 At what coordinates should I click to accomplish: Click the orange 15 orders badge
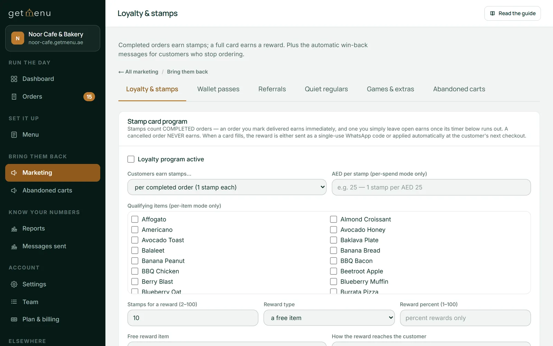(x=89, y=97)
